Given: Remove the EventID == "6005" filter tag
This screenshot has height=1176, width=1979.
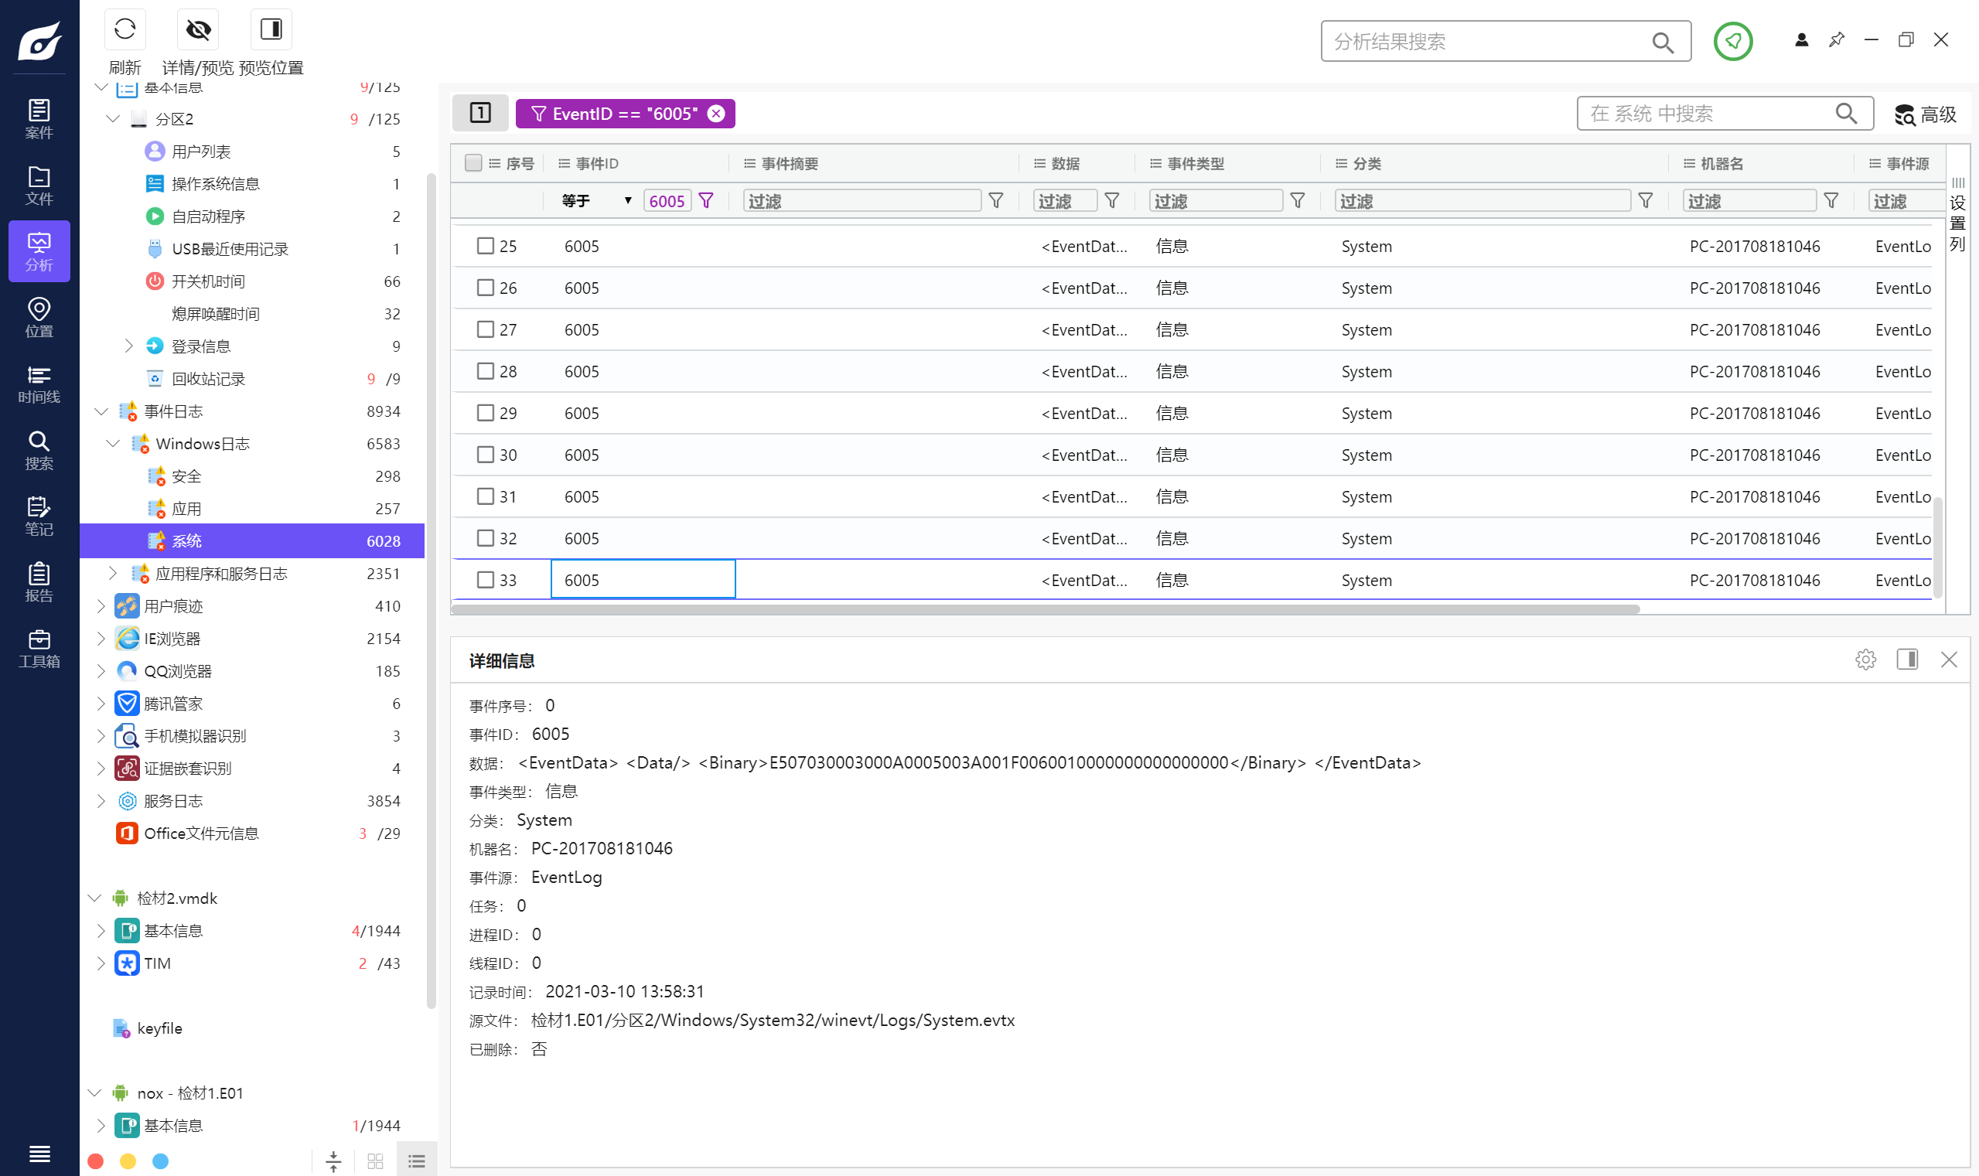Looking at the screenshot, I should (715, 114).
